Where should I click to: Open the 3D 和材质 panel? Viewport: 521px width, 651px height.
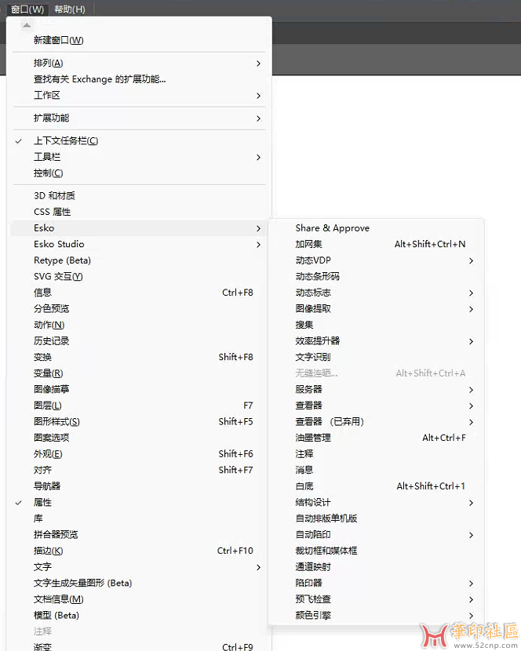pyautogui.click(x=139, y=195)
